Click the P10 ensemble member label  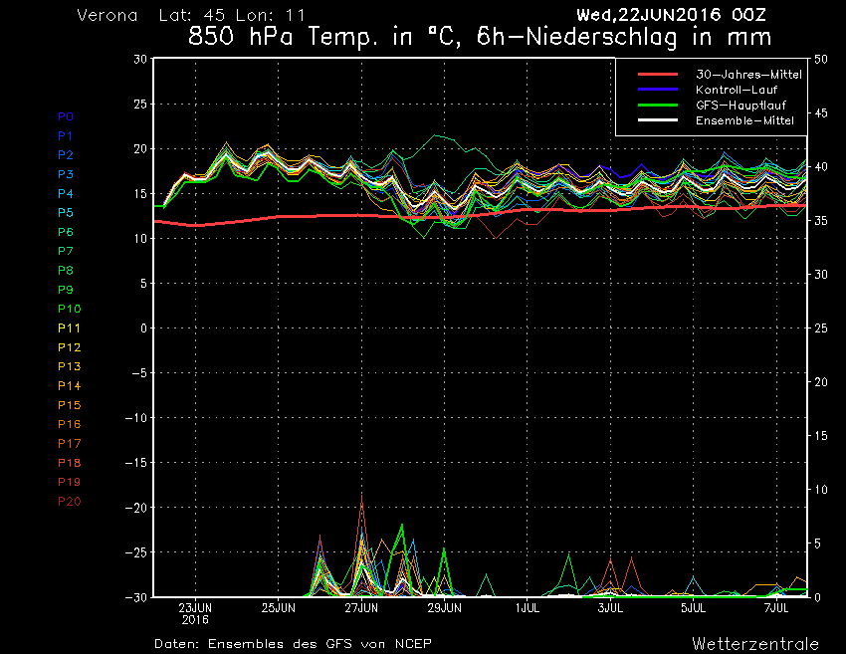[69, 309]
